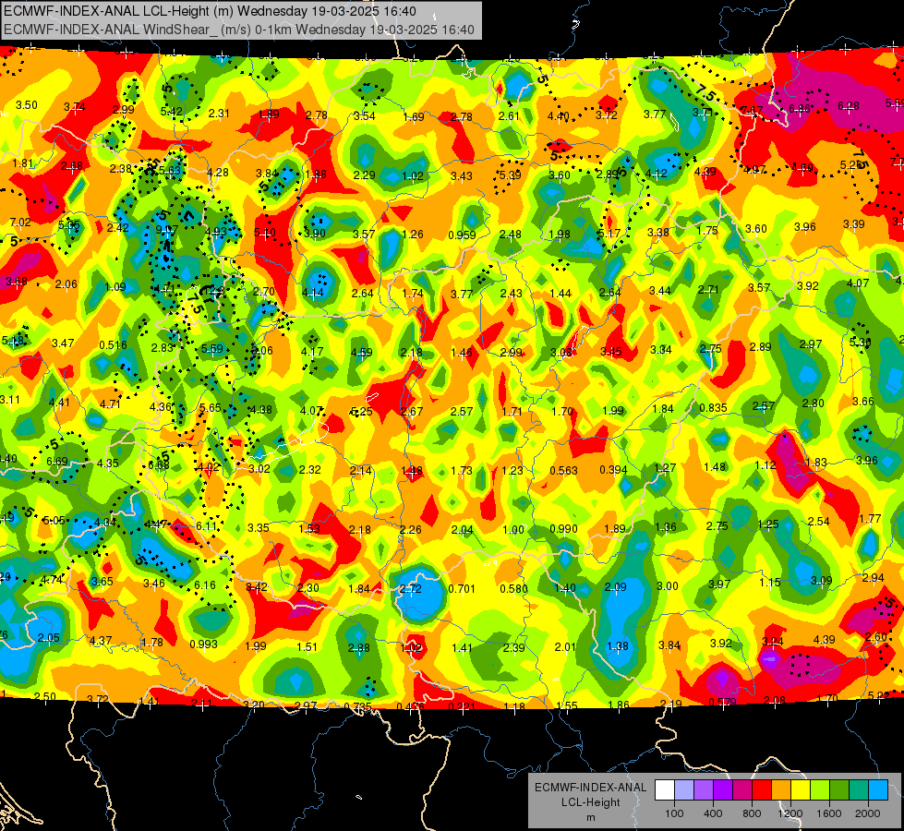Click the wind shear value 3.00

667,586
